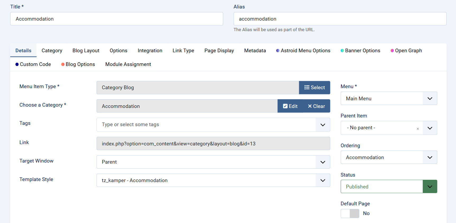Open the Template Style dropdown
Image resolution: width=456 pixels, height=223 pixels.
tap(323, 181)
